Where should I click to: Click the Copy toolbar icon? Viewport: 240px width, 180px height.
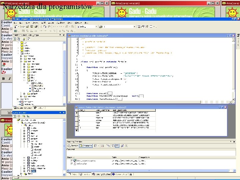point(45,27)
